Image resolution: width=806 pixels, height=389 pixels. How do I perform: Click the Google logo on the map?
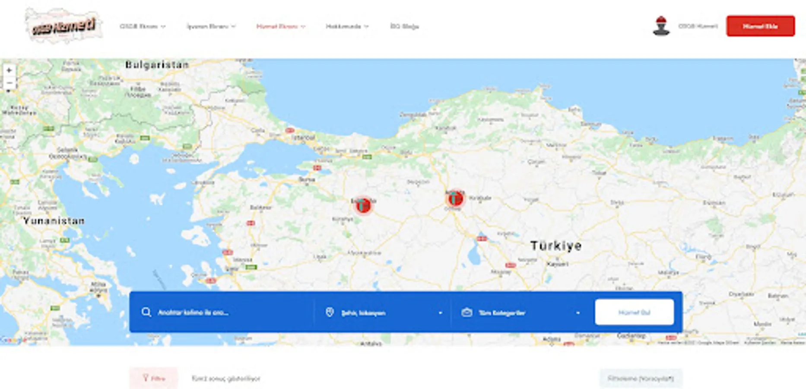coord(13,340)
